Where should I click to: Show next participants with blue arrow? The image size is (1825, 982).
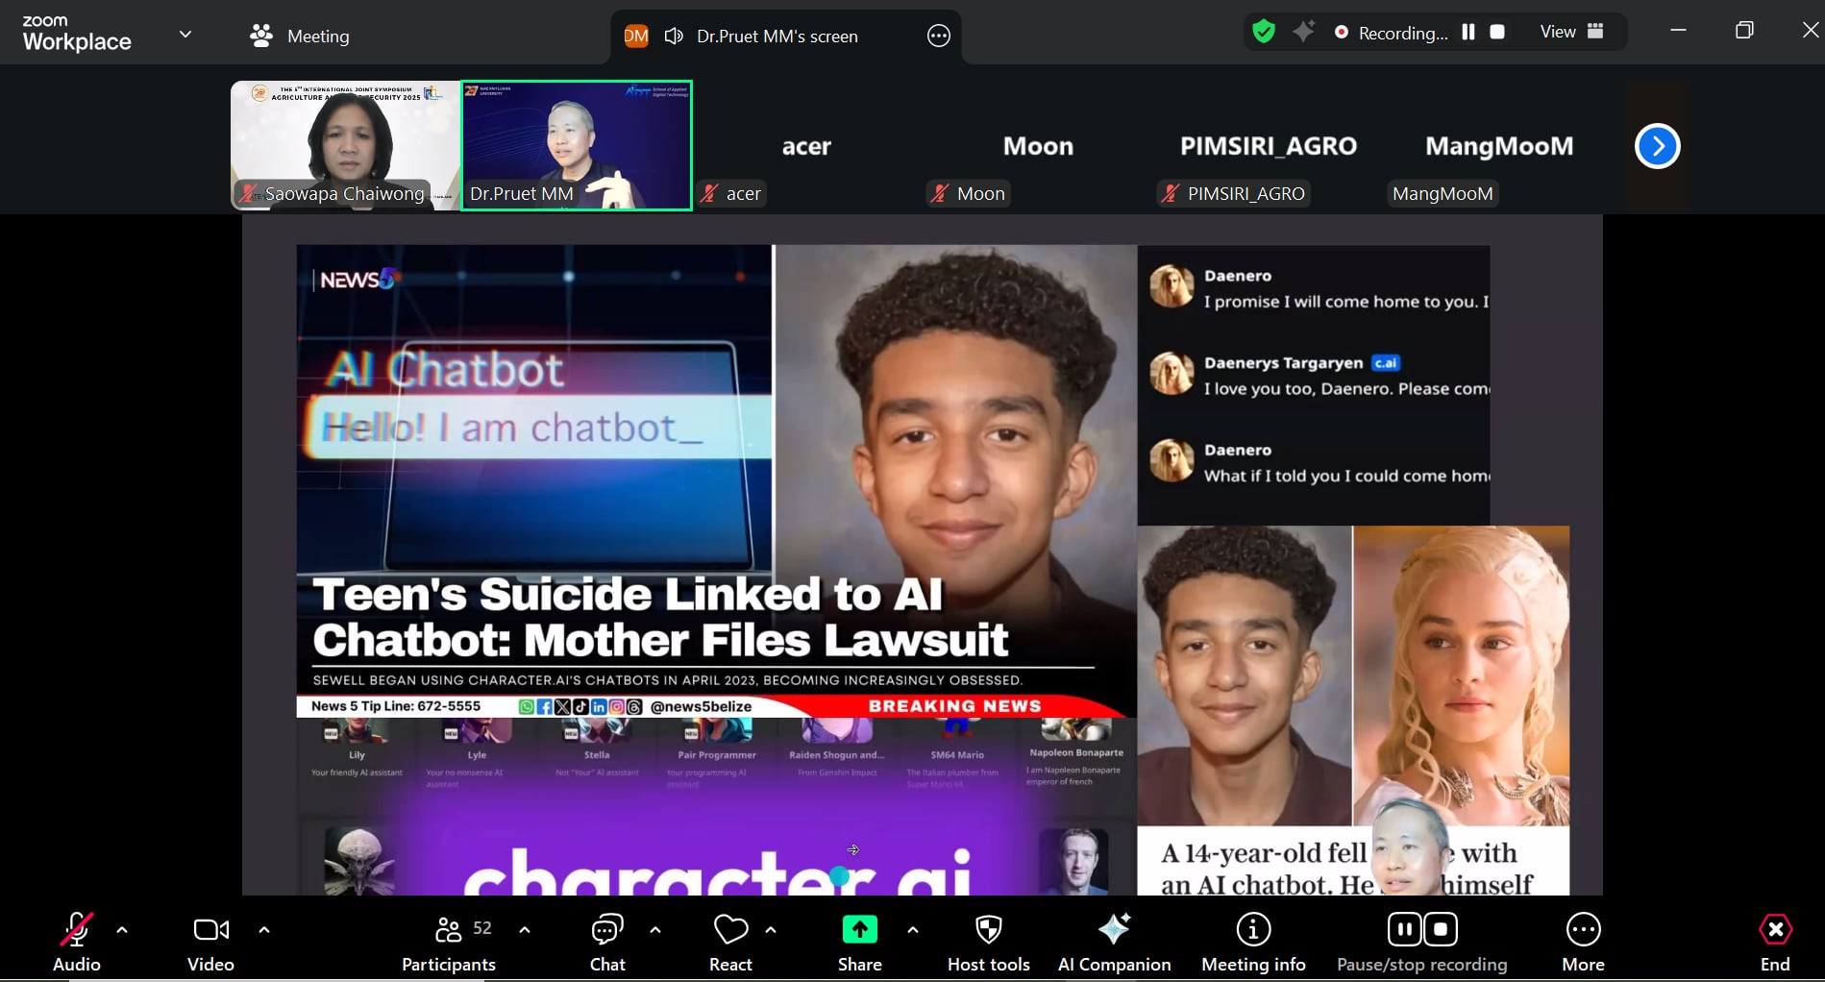click(1657, 146)
